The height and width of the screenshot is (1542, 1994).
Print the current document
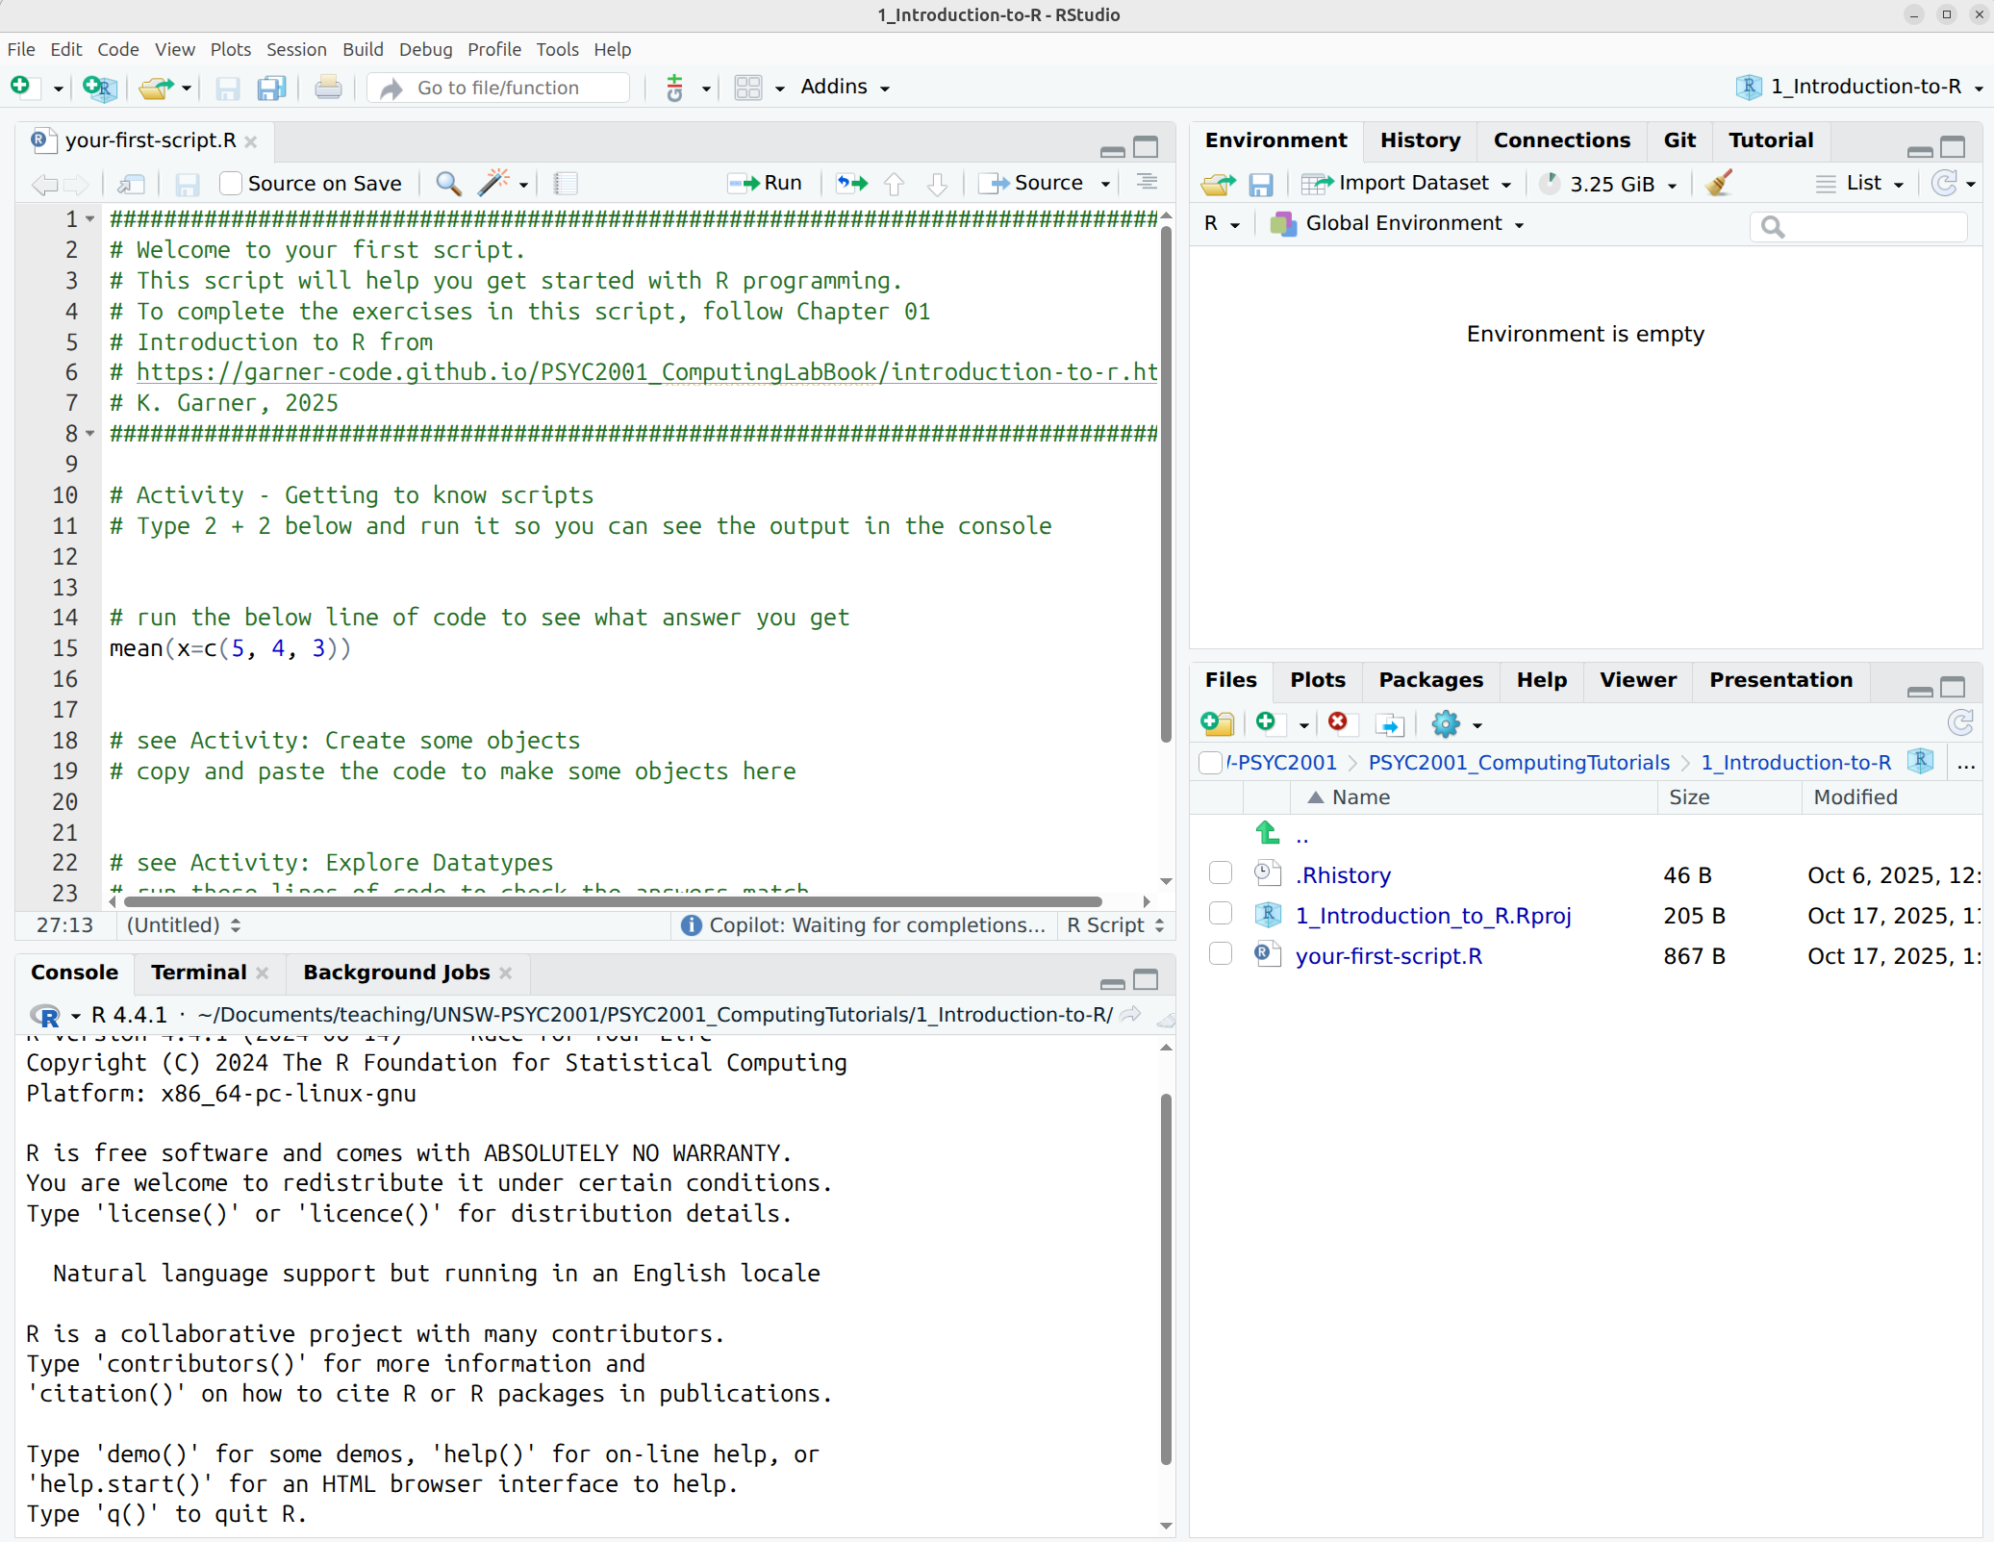(328, 87)
